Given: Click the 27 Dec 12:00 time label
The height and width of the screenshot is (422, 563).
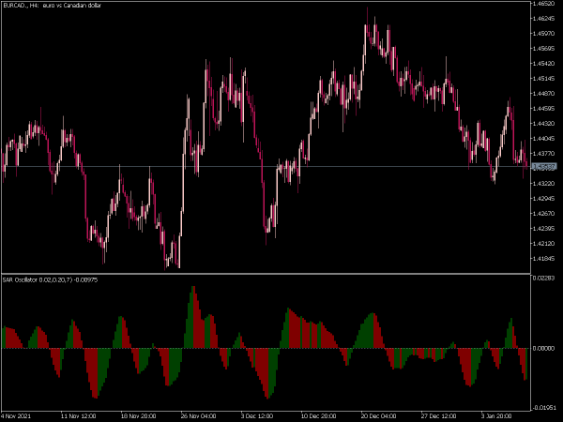Looking at the screenshot, I should point(439,416).
